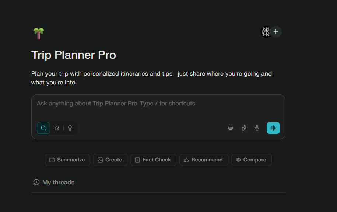Launch voice mode with teal waveform button
This screenshot has width=337, height=212.
(x=273, y=128)
